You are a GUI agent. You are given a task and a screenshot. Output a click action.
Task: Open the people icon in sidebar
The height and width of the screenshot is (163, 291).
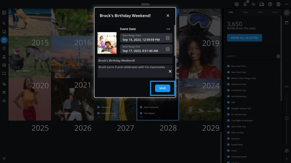[4, 57]
